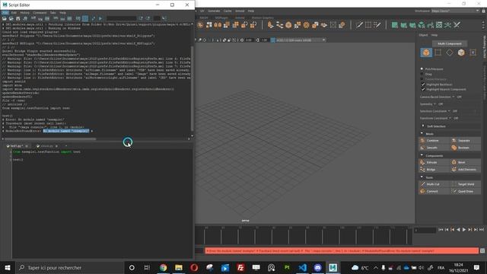The height and width of the screenshot is (274, 487).
Task: Select Face selection mode cube icon
Action: (x=461, y=53)
